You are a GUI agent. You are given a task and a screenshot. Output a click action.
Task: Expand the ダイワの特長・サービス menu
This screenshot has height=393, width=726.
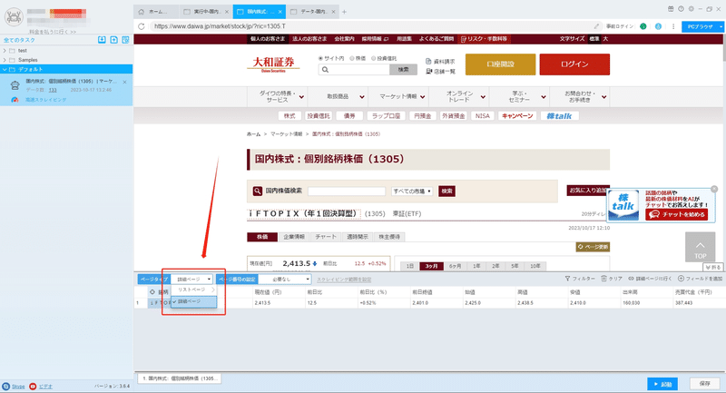pos(277,97)
